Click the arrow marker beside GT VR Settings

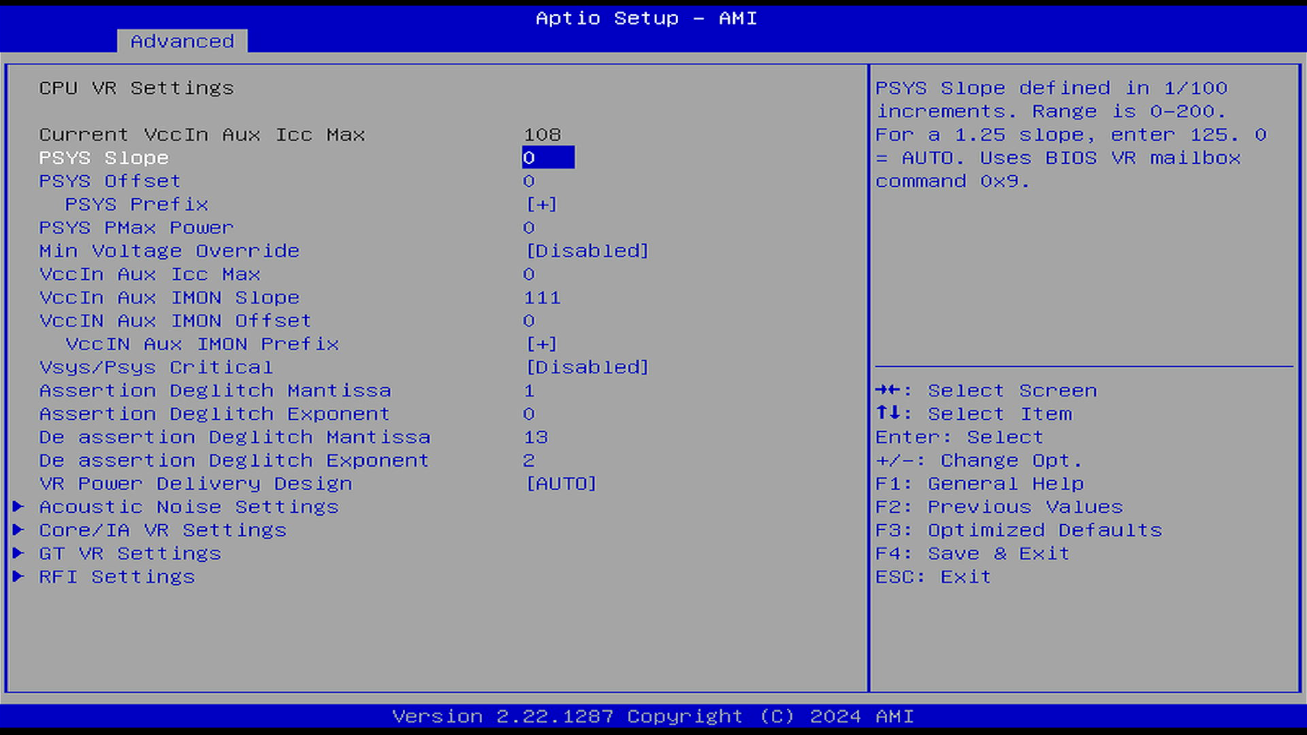(x=18, y=553)
